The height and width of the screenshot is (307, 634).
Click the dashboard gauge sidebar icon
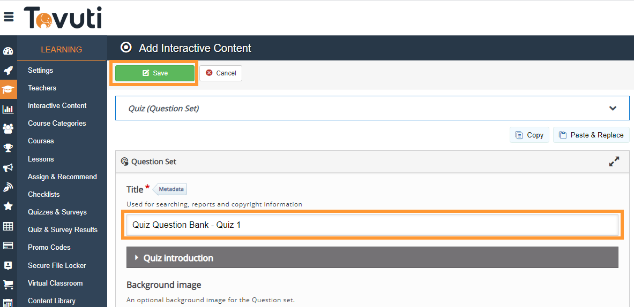pyautogui.click(x=8, y=52)
